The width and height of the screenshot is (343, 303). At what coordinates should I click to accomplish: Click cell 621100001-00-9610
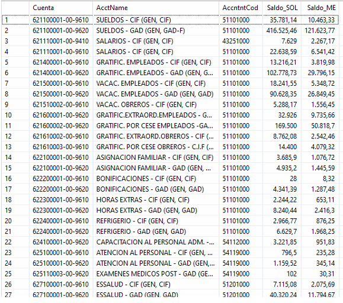coord(61,20)
